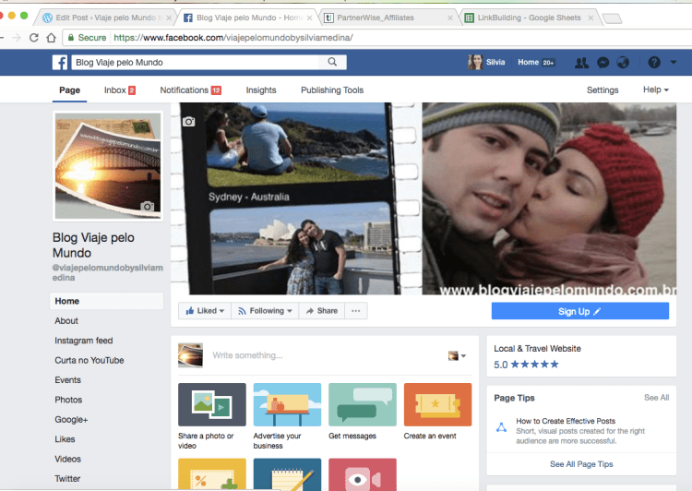Select Google+ in the sidebar

coord(71,419)
